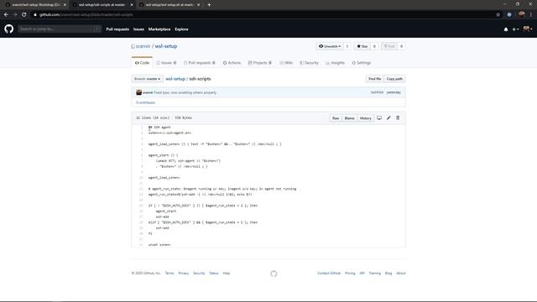Open the Status footer link

214,273
